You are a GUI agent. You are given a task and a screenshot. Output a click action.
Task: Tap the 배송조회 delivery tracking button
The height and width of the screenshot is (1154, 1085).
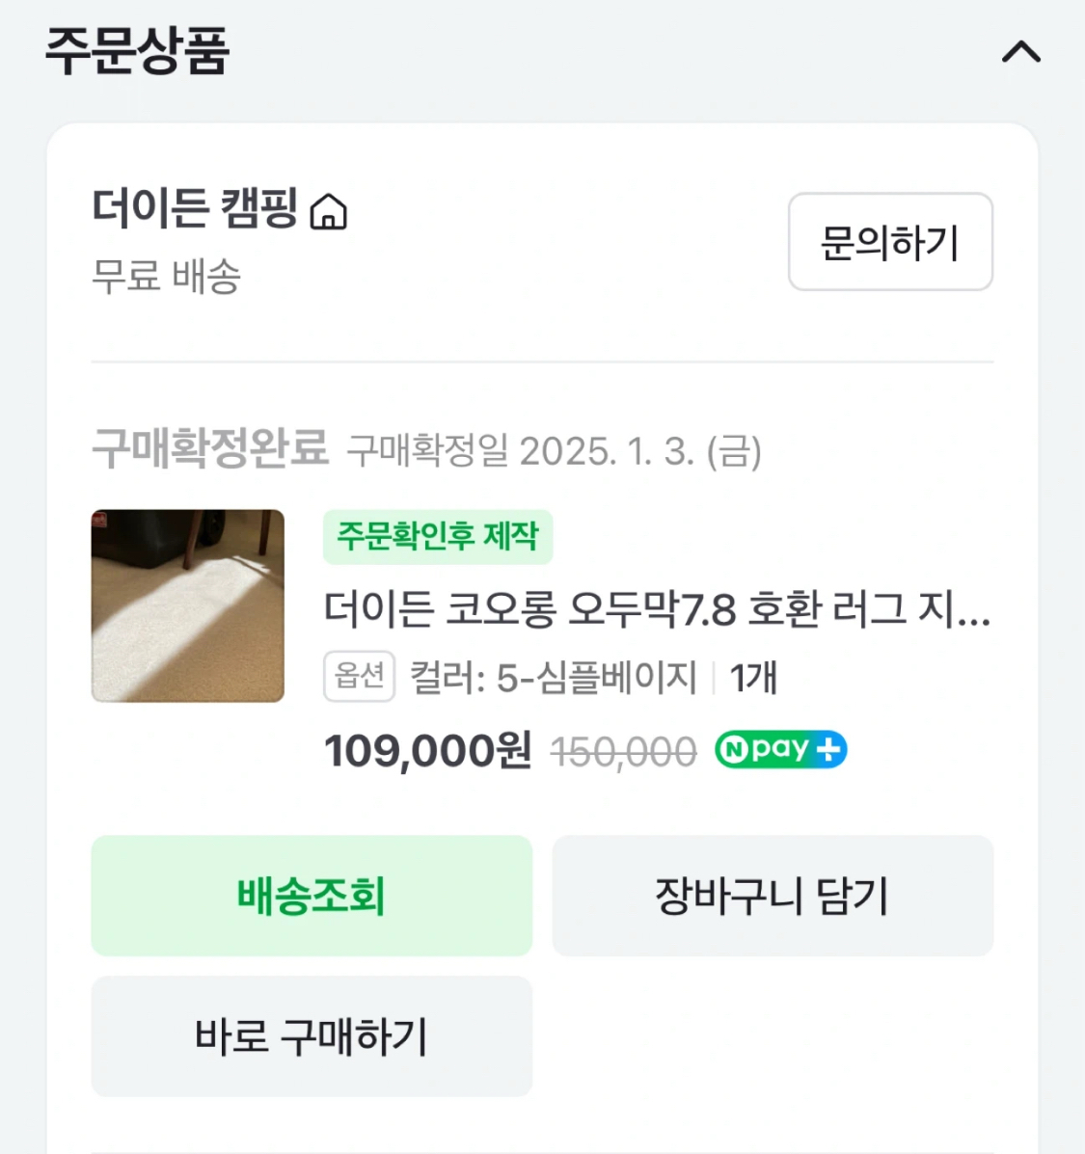click(312, 896)
